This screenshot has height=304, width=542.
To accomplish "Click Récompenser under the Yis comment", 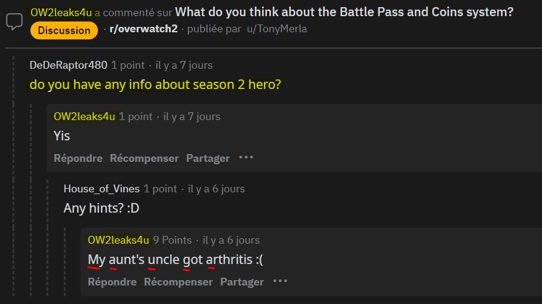I will point(144,158).
